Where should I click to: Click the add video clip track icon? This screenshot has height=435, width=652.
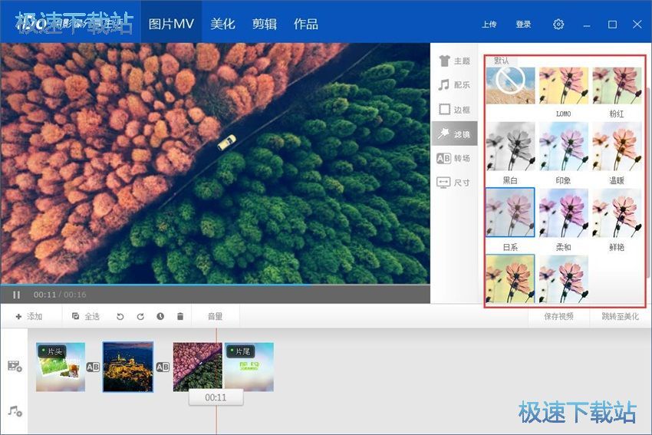pos(15,366)
